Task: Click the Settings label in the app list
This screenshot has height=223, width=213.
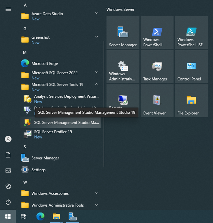Action: [38, 170]
